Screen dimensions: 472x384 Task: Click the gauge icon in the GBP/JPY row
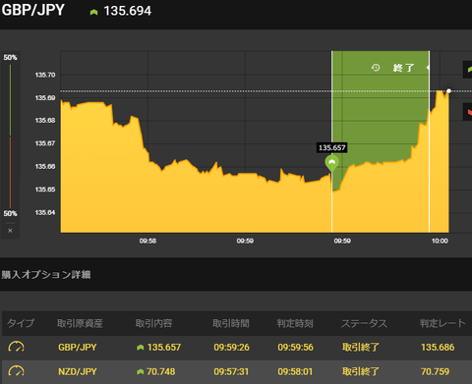[x=16, y=347]
